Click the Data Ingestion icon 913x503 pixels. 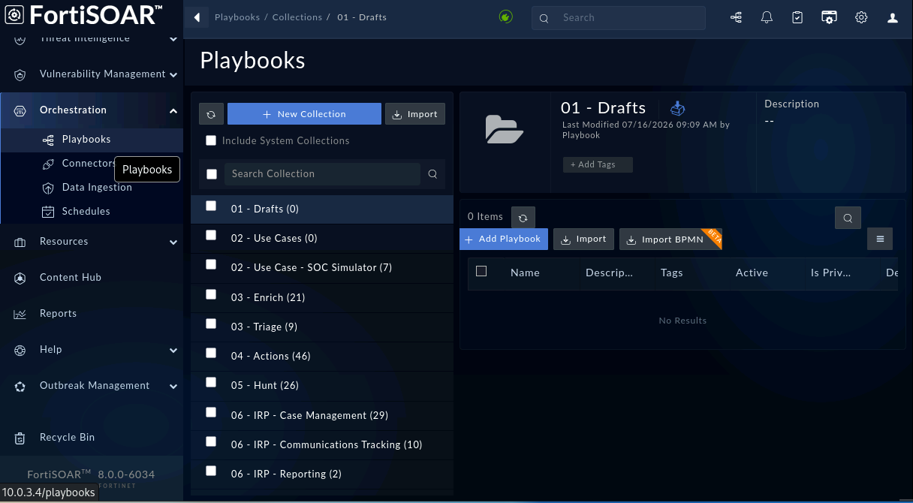48,188
